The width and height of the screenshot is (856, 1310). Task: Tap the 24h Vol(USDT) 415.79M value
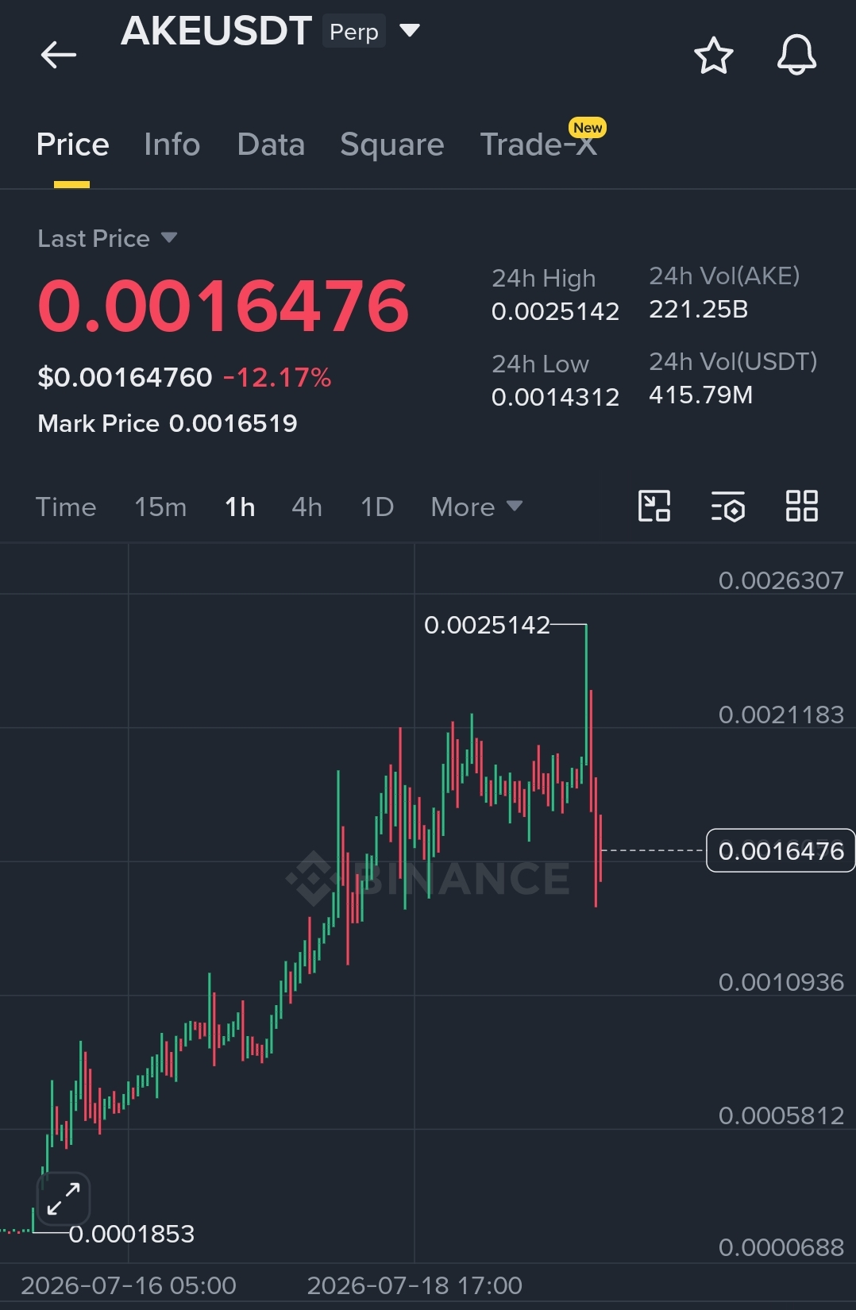click(x=700, y=395)
